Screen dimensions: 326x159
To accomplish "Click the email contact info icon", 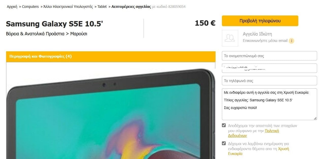I will click(291, 41).
